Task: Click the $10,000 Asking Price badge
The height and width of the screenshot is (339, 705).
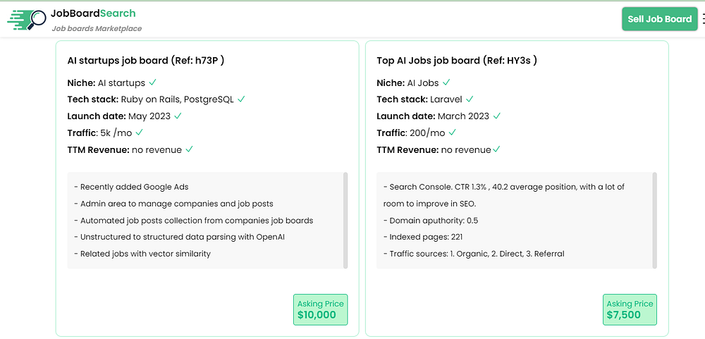Action: coord(321,309)
